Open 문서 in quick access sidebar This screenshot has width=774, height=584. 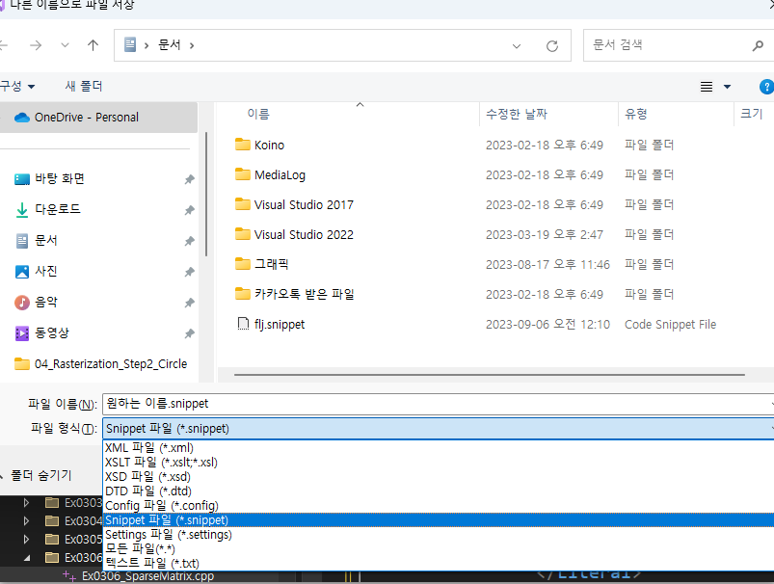tap(46, 240)
